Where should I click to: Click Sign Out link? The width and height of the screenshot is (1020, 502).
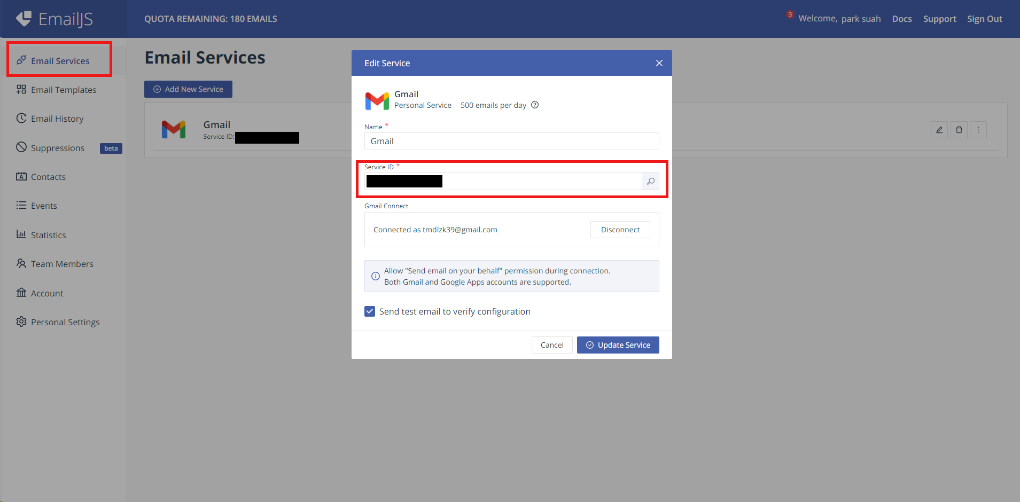pyautogui.click(x=985, y=19)
